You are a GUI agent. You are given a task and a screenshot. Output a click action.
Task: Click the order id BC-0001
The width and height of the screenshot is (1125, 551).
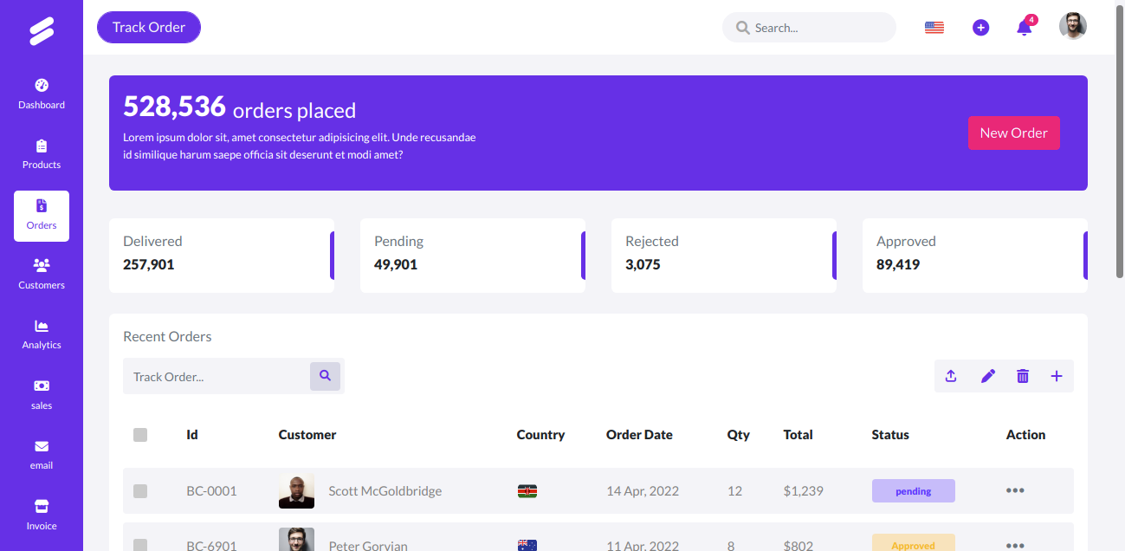pyautogui.click(x=211, y=491)
